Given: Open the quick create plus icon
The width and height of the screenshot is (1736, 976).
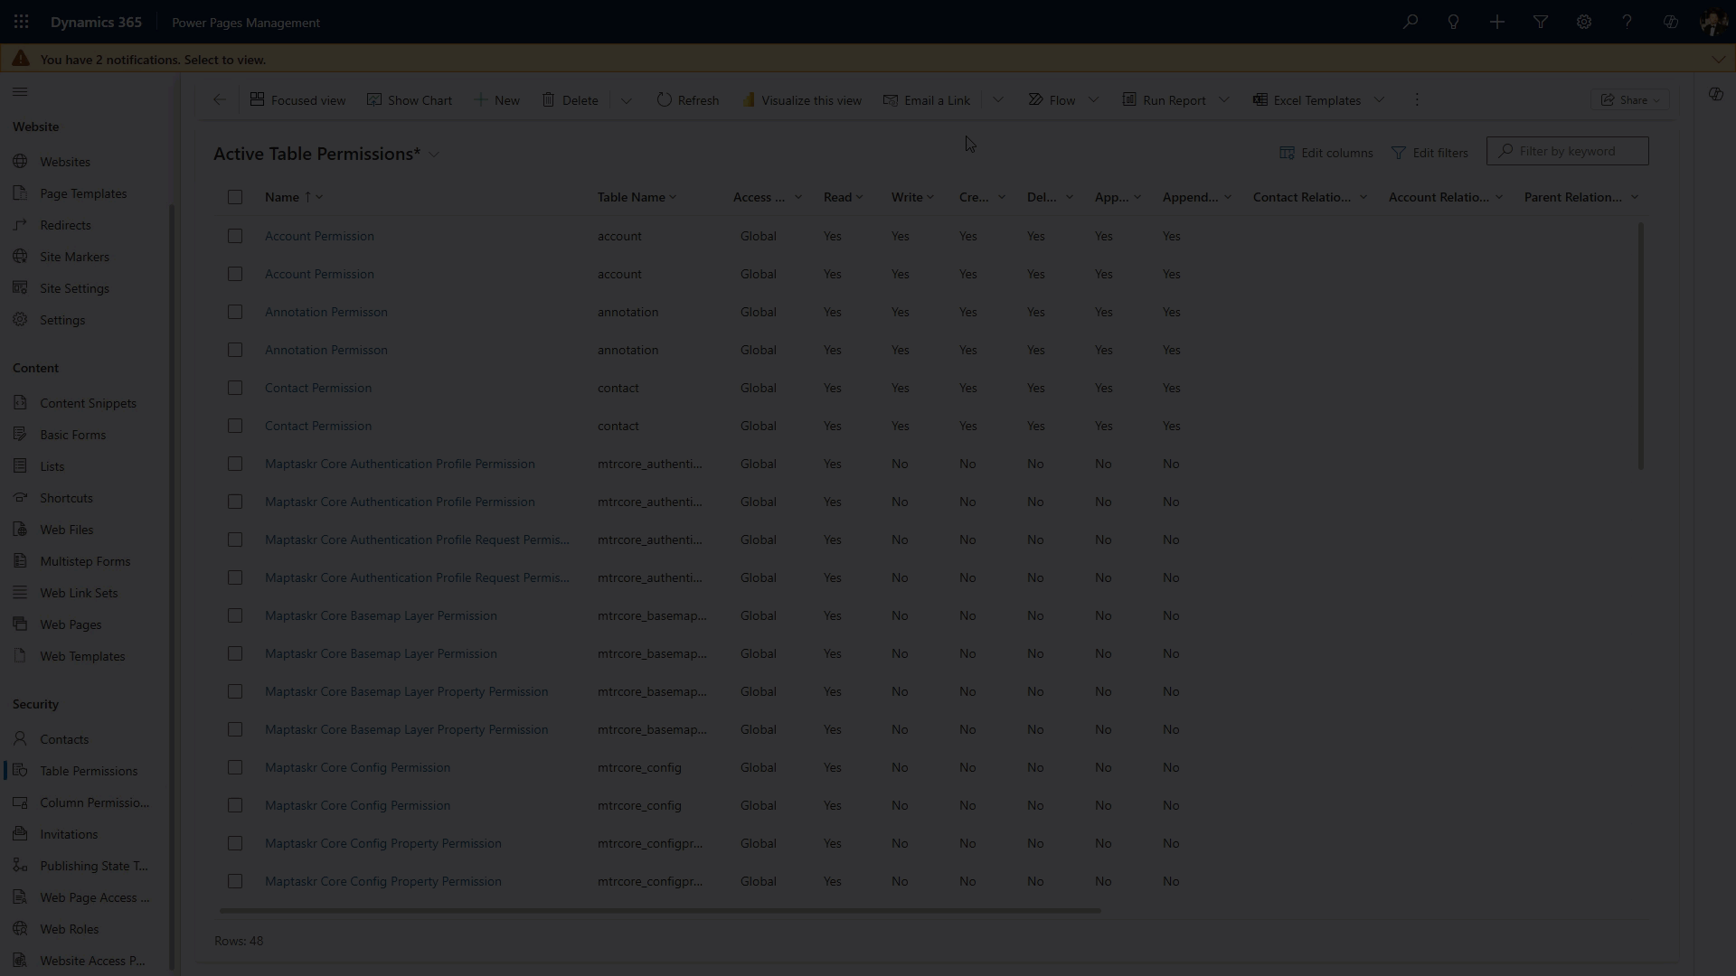Looking at the screenshot, I should (1497, 22).
